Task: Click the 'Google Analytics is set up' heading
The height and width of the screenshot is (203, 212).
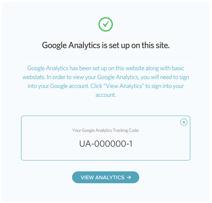Action: (106, 45)
